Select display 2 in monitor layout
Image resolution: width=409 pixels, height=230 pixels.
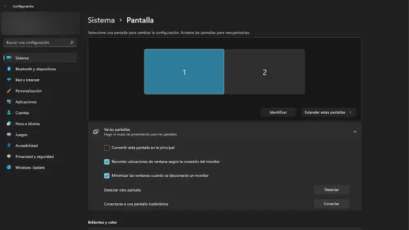coord(265,72)
